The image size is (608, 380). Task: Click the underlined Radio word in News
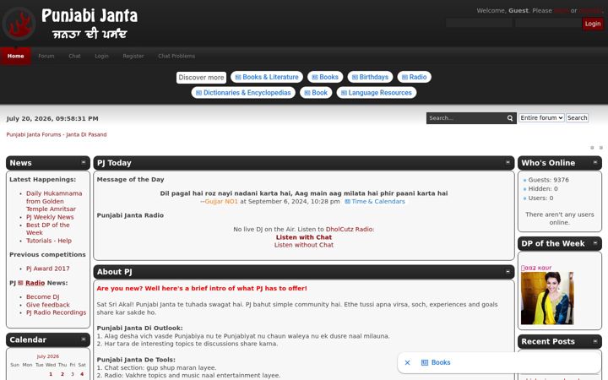[x=35, y=283]
